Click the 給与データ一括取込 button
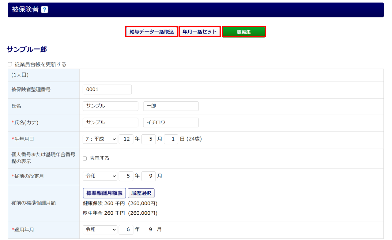This screenshot has height=240, width=392. 152,31
